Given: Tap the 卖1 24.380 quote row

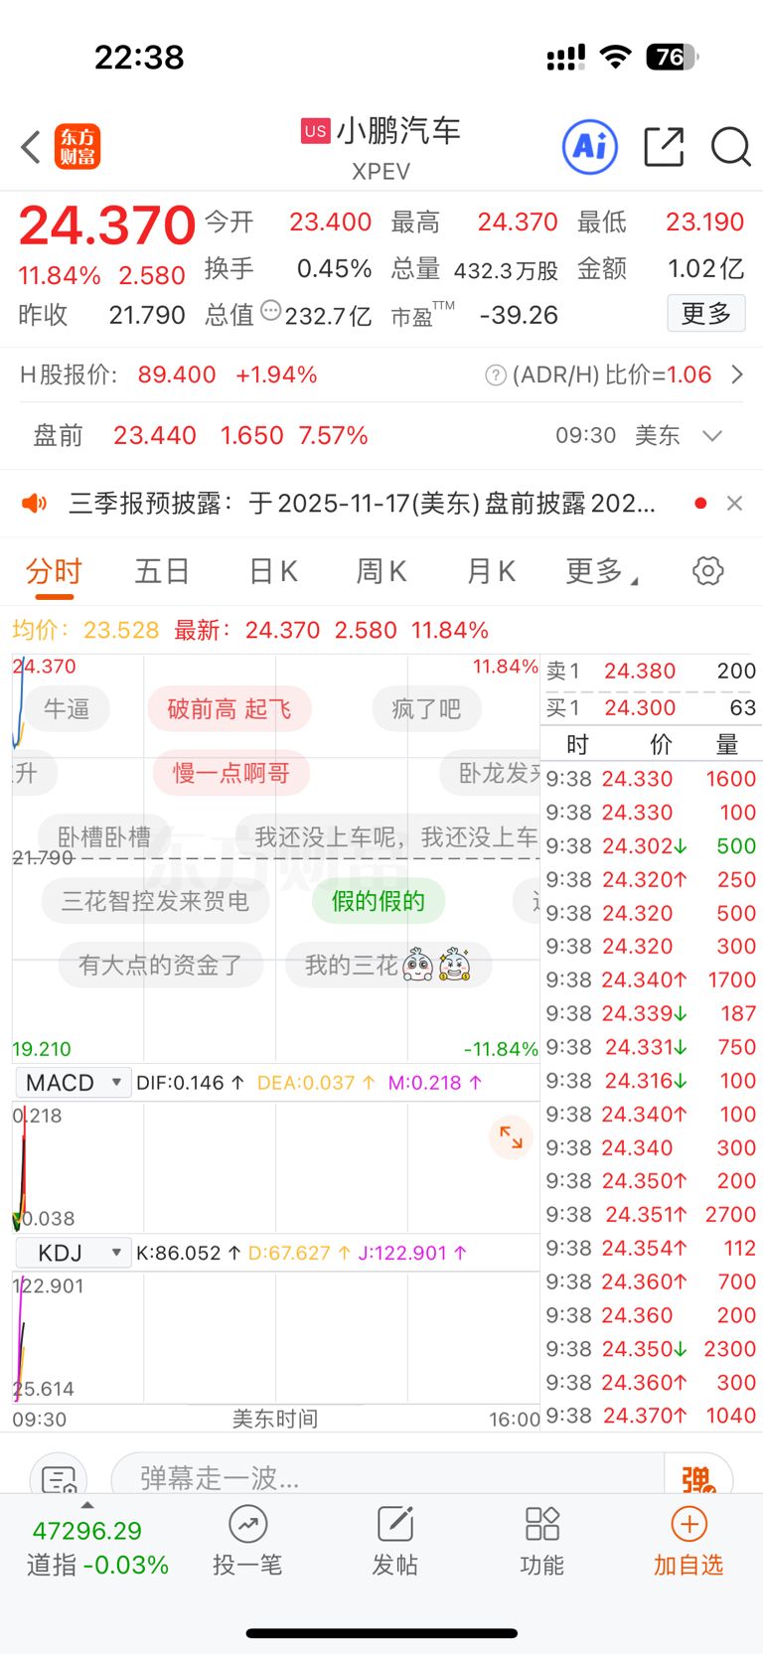Looking at the screenshot, I should point(652,672).
